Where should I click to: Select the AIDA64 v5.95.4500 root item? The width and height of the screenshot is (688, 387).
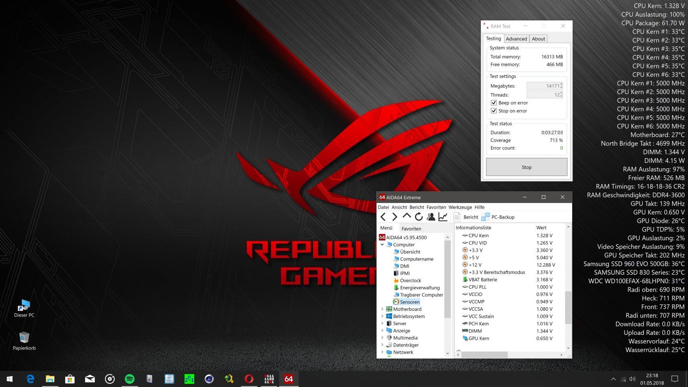[x=403, y=237]
